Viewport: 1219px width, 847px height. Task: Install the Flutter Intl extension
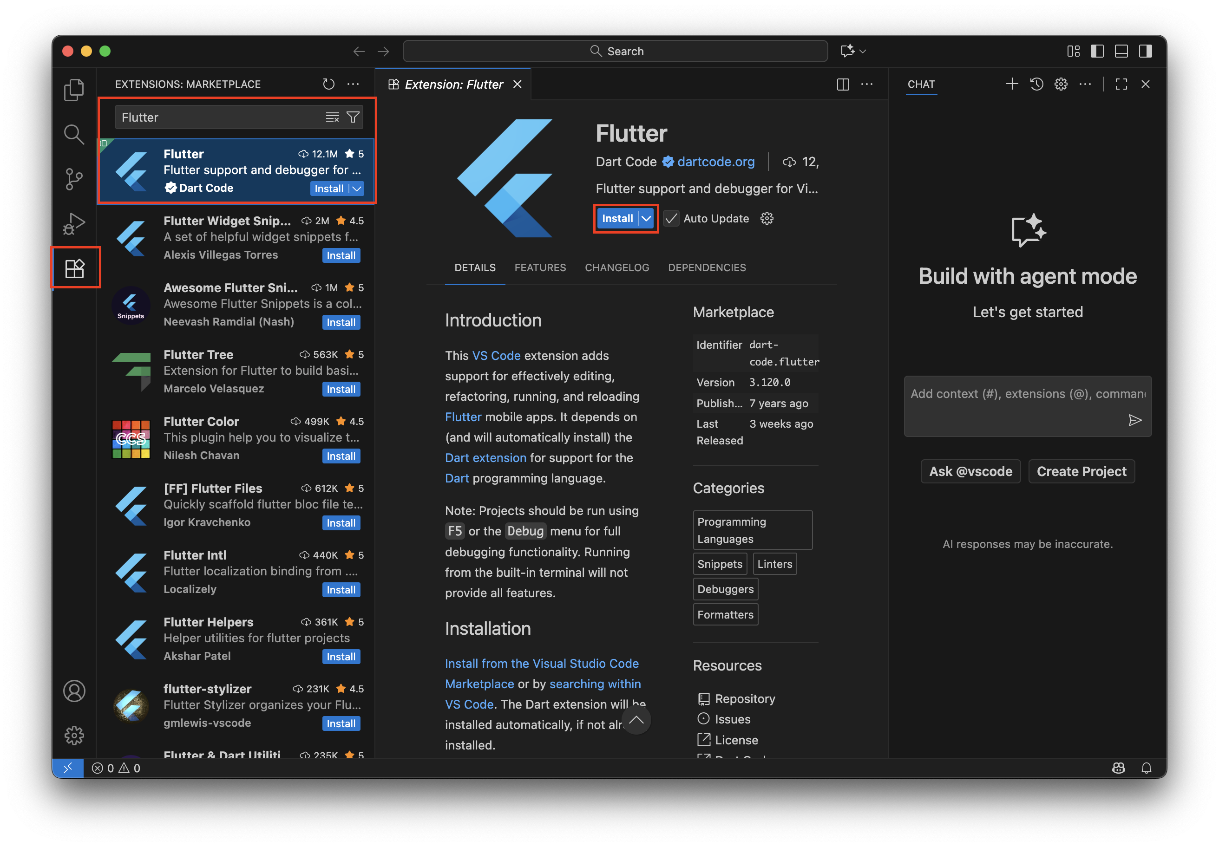(x=341, y=590)
